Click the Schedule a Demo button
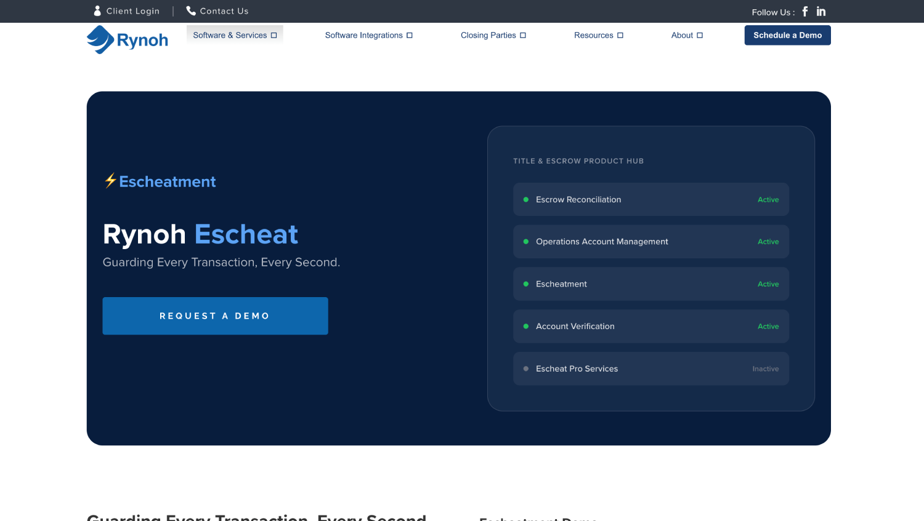The width and height of the screenshot is (924, 521). [788, 35]
